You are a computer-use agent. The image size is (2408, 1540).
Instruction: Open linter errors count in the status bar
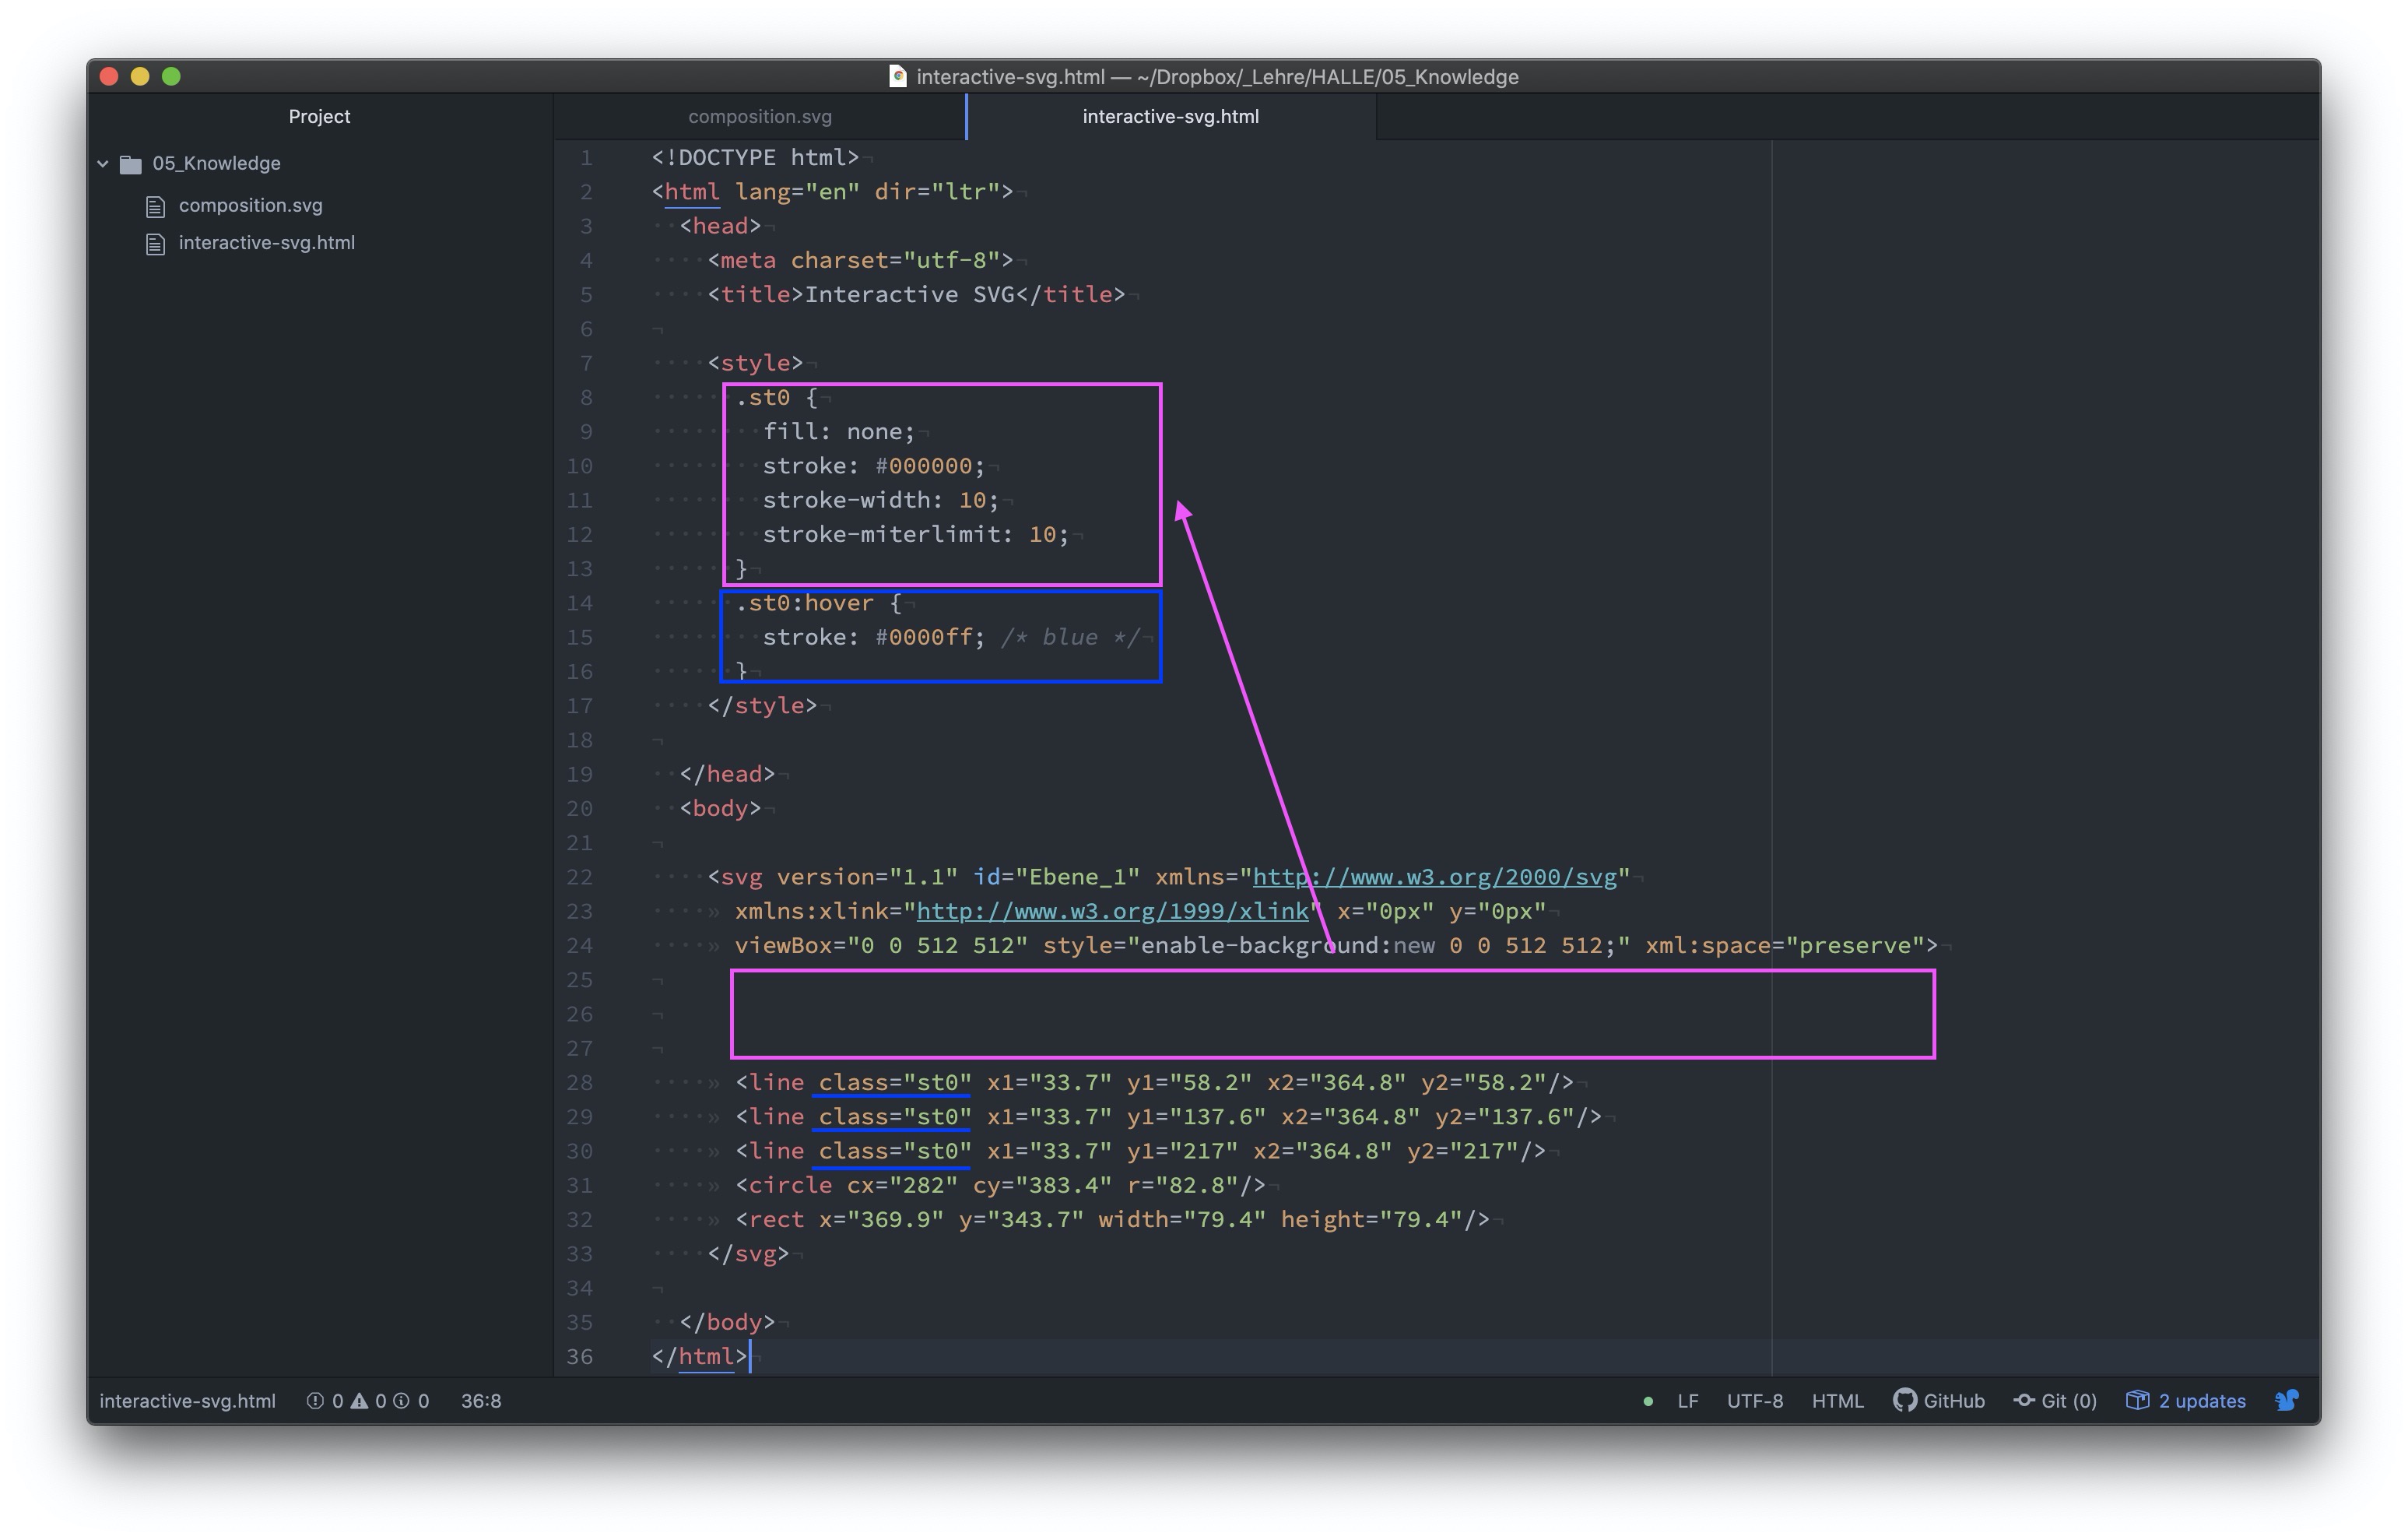pos(325,1401)
